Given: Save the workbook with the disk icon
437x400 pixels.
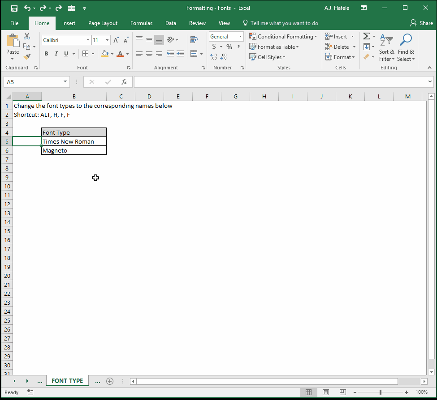Looking at the screenshot, I should tap(14, 9).
